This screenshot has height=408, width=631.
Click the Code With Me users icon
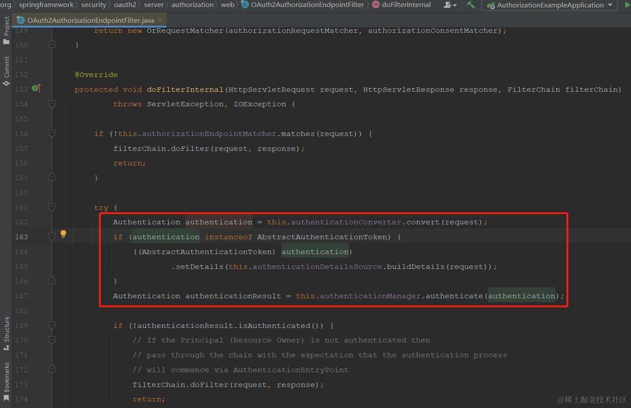point(448,5)
